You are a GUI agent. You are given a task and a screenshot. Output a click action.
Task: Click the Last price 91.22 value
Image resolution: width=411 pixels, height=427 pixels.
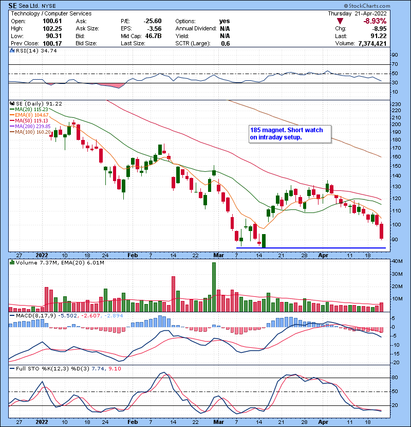point(378,36)
